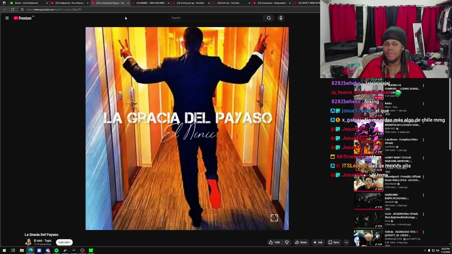
Task: Switch to the Canserbero - Maquiavelico tab
Action: [272, 3]
